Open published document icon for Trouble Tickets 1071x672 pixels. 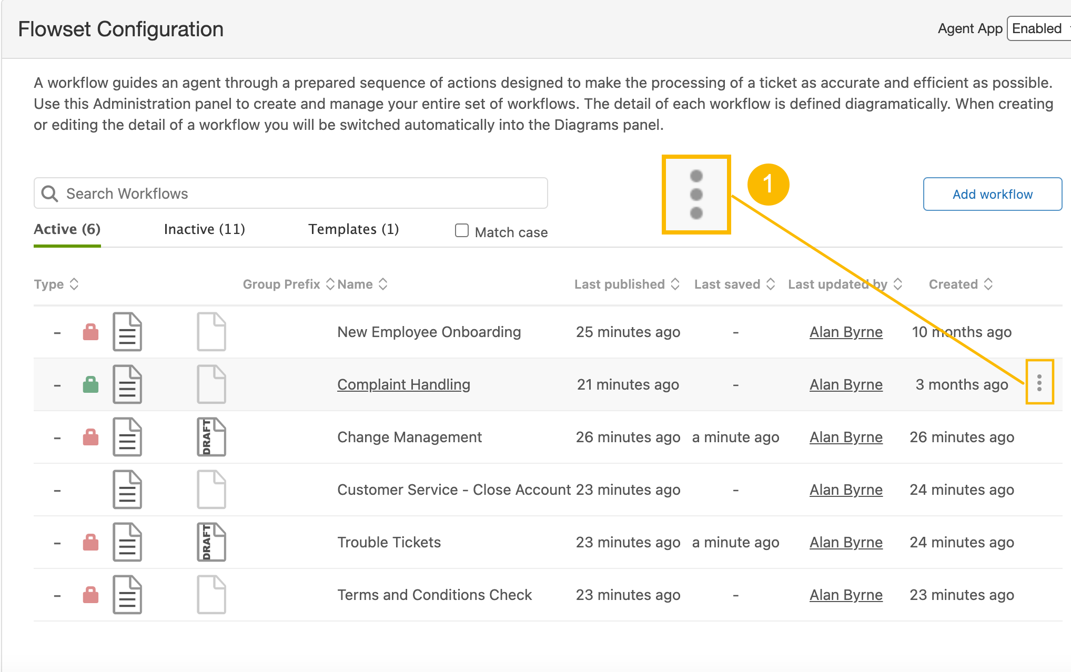(x=127, y=542)
